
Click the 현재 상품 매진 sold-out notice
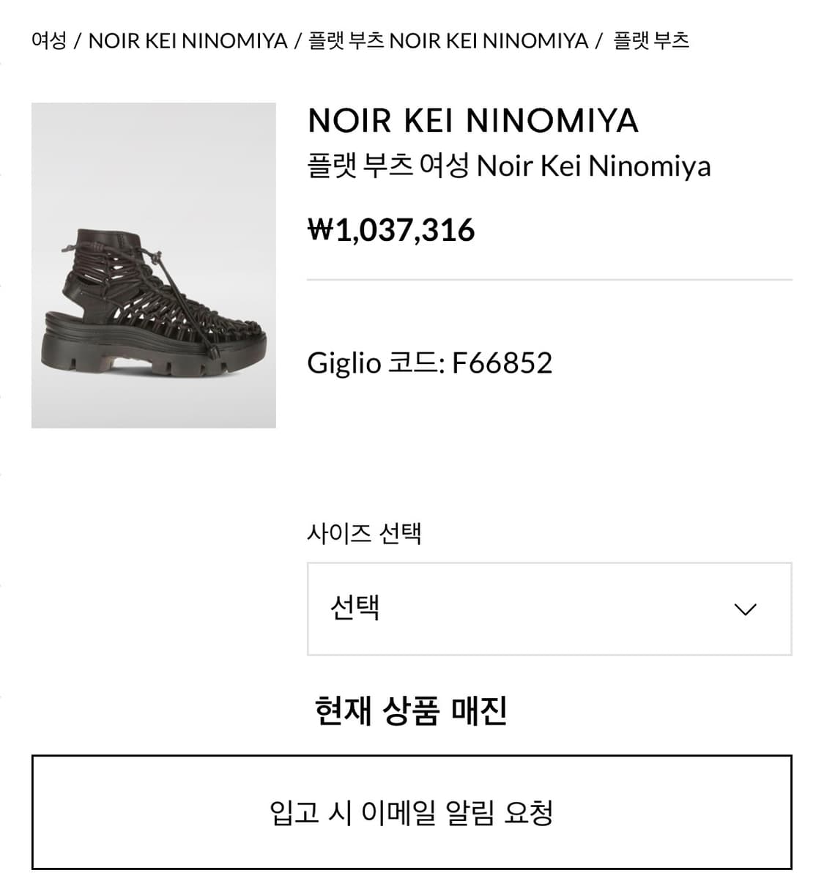click(410, 710)
